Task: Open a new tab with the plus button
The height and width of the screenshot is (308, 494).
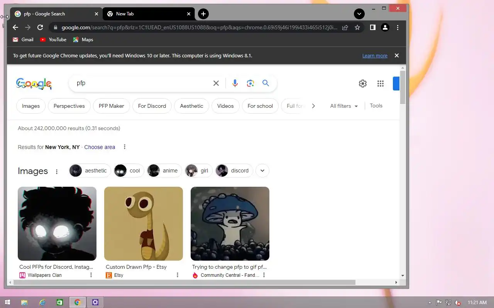Action: pyautogui.click(x=203, y=14)
